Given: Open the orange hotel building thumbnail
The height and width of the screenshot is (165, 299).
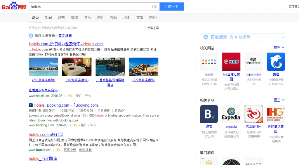Looking at the screenshot, I should (x=144, y=67).
